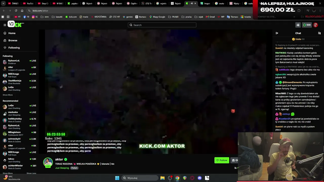This screenshot has height=182, width=324.
Task: Switch to the Ogólne tab
Action: (x=132, y=4)
